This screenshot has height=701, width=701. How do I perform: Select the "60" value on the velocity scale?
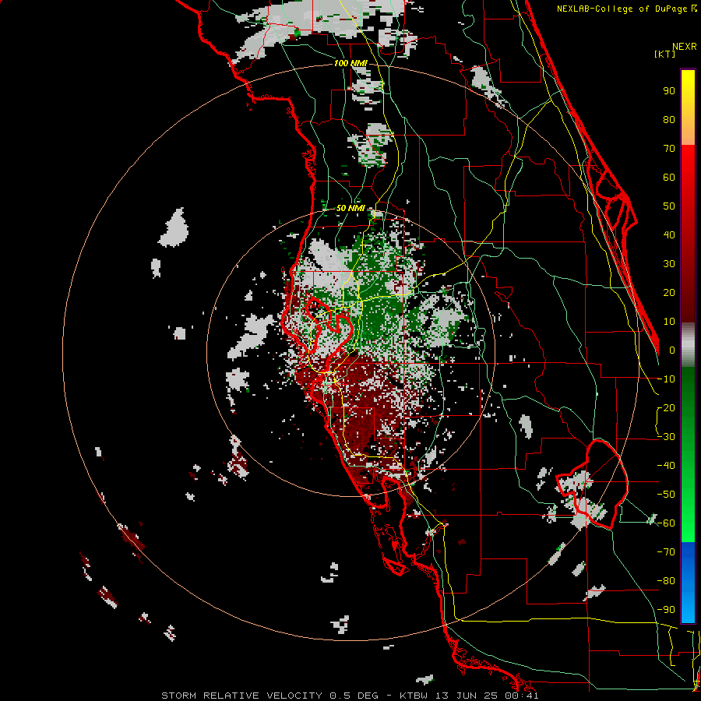[669, 178]
